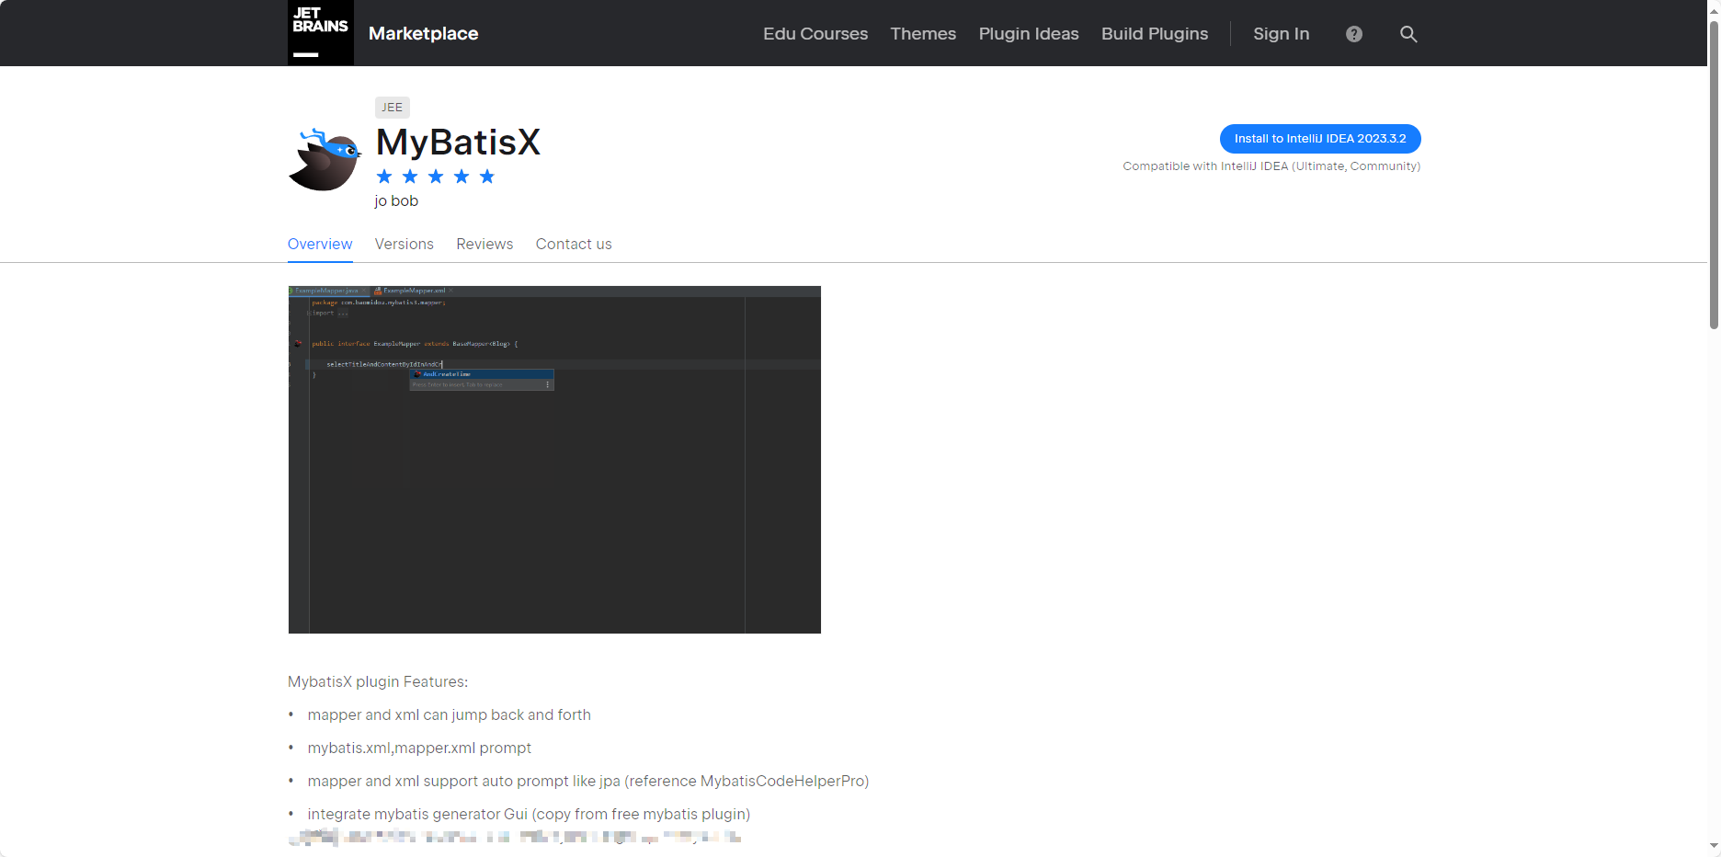Click Sign In link

pyautogui.click(x=1281, y=33)
